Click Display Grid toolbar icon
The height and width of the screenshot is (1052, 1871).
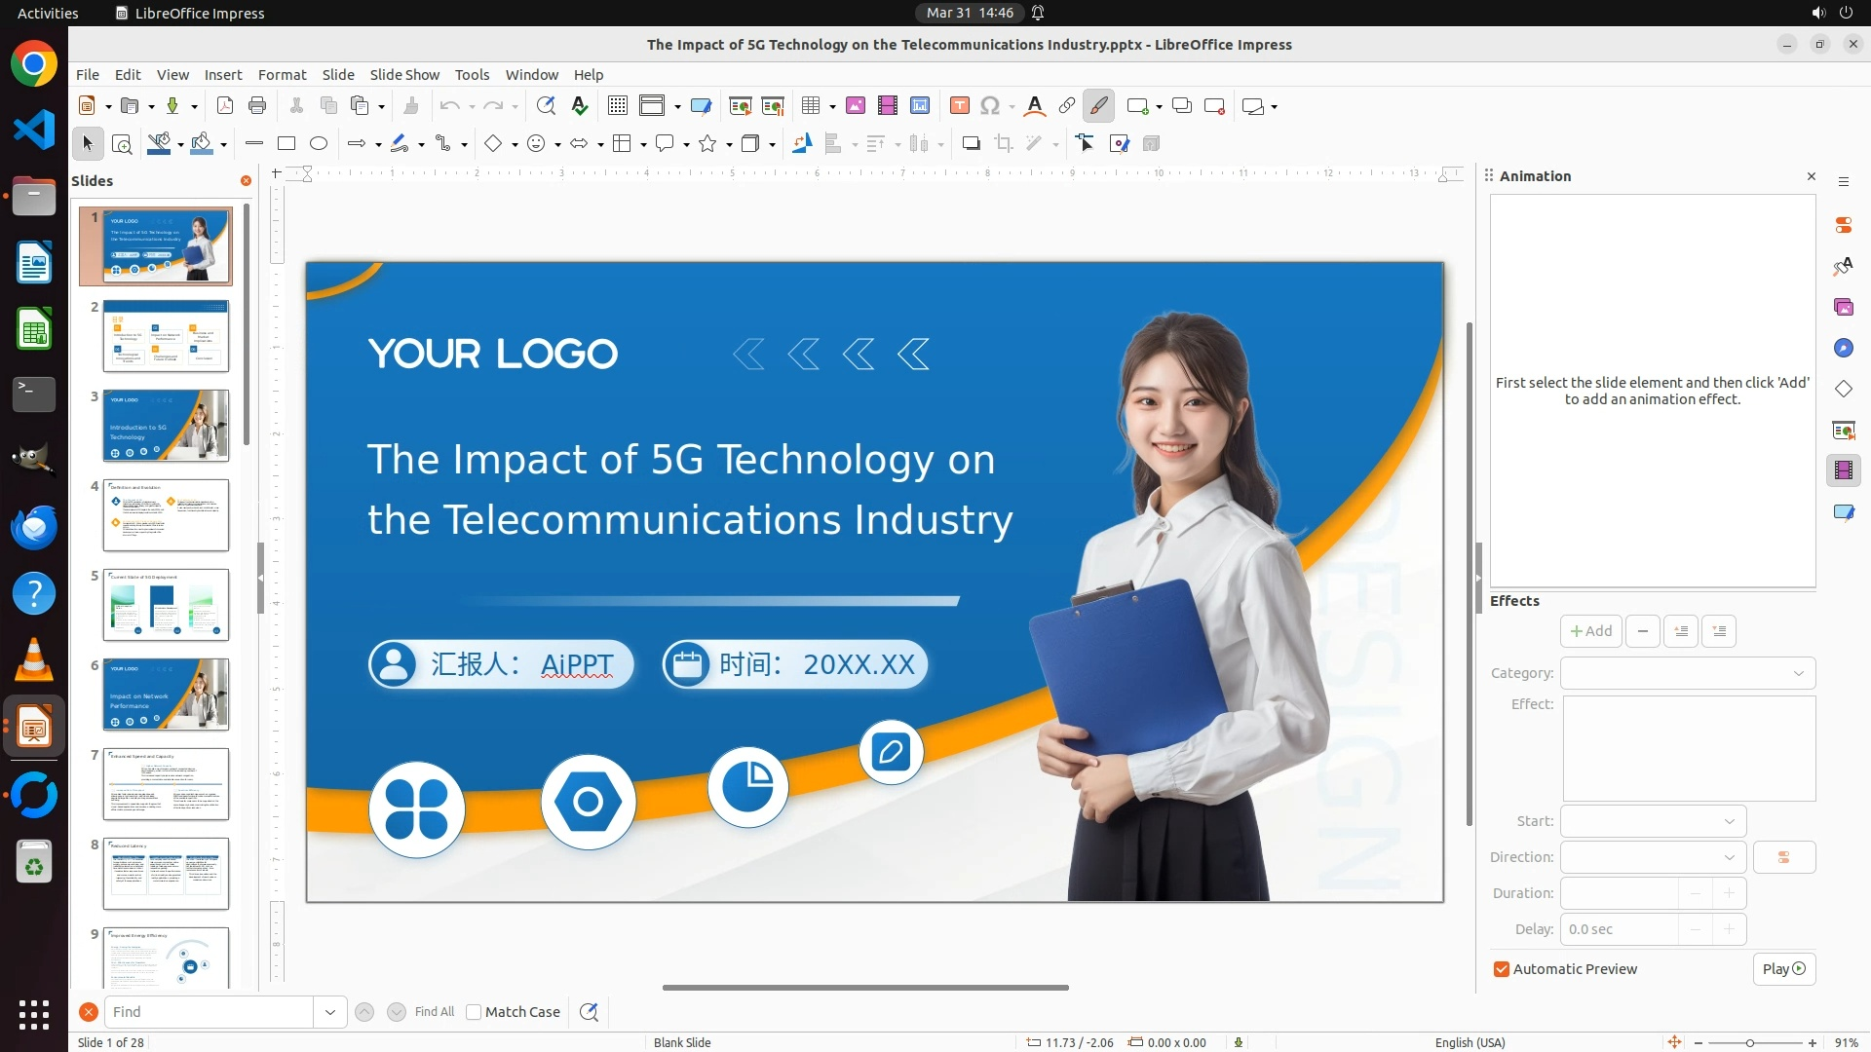(x=618, y=106)
